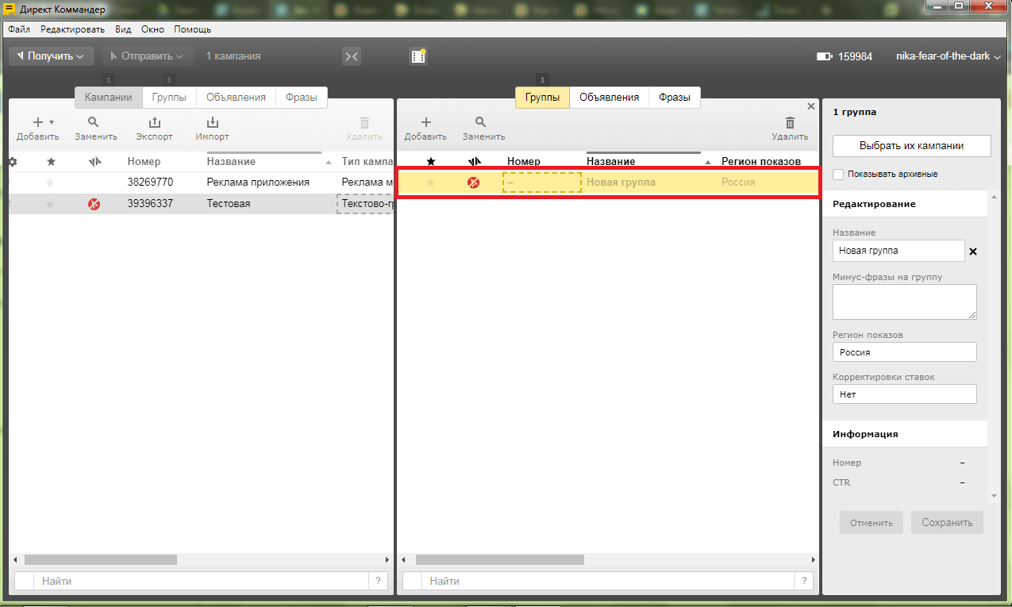Viewport: 1012px width, 607px height.
Task: Click the Название input field
Action: 898,251
